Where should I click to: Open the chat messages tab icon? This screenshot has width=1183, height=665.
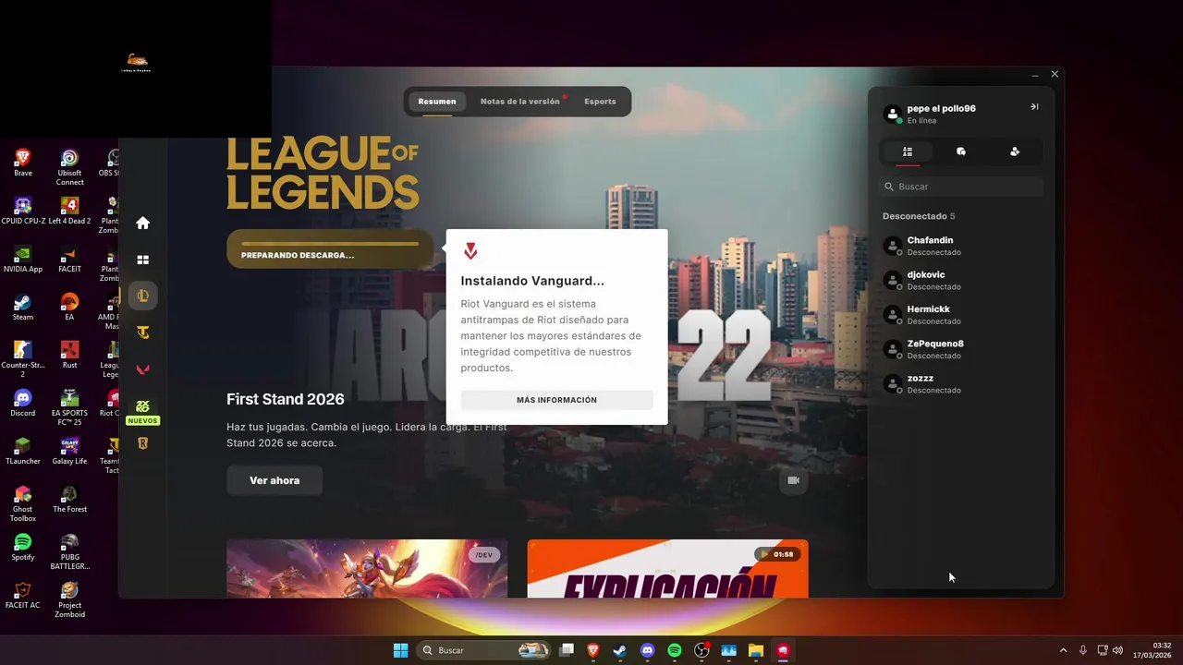(961, 151)
